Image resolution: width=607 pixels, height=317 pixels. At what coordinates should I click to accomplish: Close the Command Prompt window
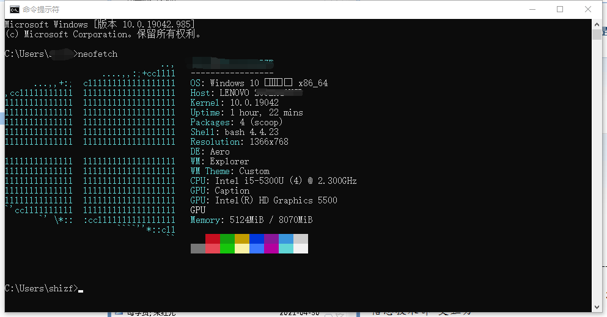coord(588,9)
